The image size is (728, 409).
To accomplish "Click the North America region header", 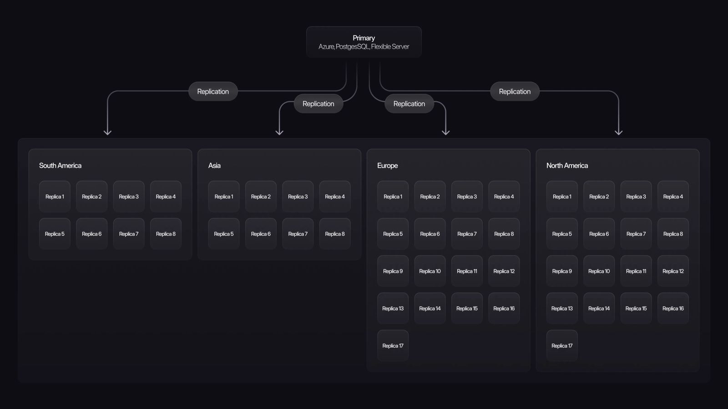I will click(567, 165).
